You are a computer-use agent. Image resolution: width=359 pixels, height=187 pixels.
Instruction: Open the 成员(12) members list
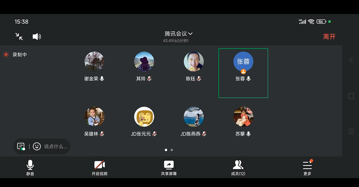point(238,168)
